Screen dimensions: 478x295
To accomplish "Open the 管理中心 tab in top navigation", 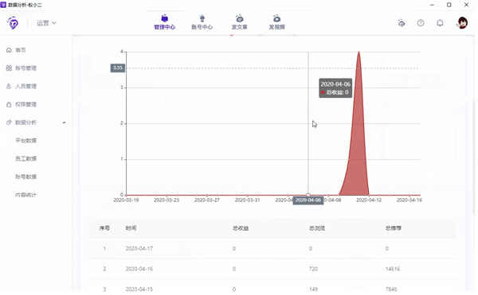I will coord(164,22).
